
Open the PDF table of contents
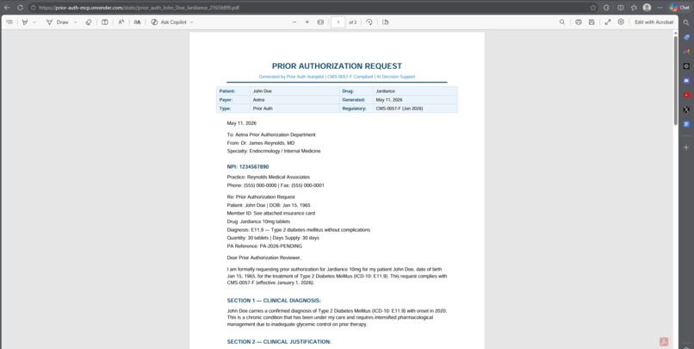(x=9, y=22)
